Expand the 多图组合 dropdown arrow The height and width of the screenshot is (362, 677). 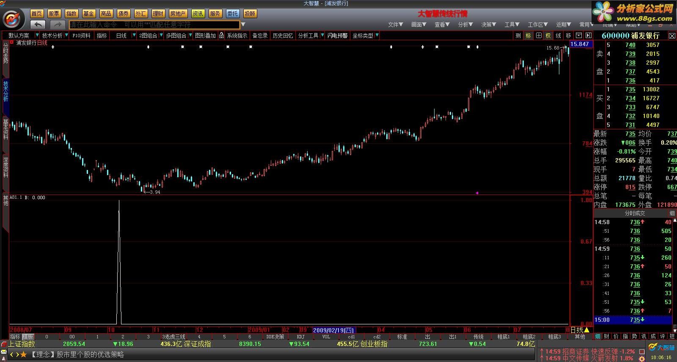click(190, 35)
